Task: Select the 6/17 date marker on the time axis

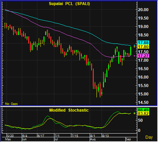Action: [x=41, y=136]
